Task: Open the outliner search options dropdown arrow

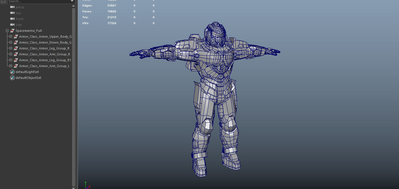Action: (x=72, y=1)
